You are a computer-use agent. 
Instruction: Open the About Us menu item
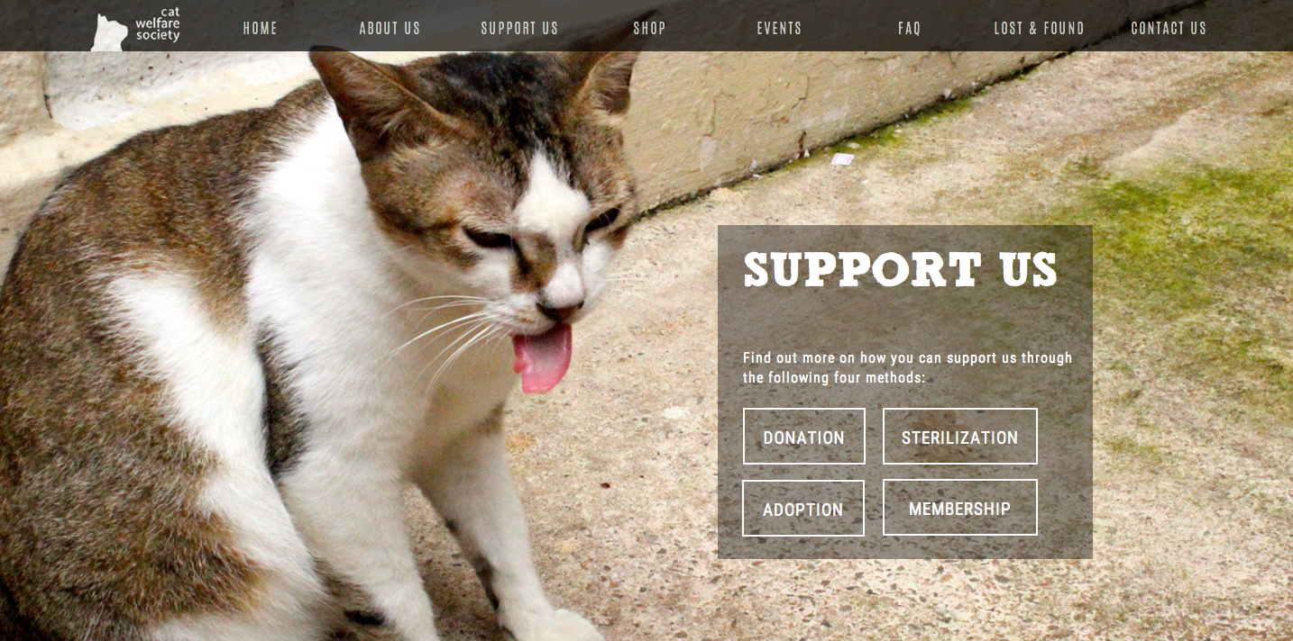[x=390, y=28]
